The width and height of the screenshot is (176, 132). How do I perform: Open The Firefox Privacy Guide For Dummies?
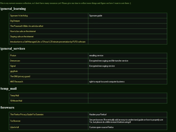tap(27, 114)
